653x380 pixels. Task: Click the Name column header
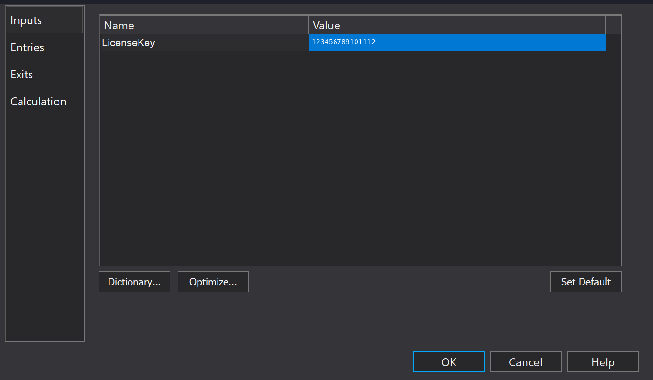tap(204, 25)
